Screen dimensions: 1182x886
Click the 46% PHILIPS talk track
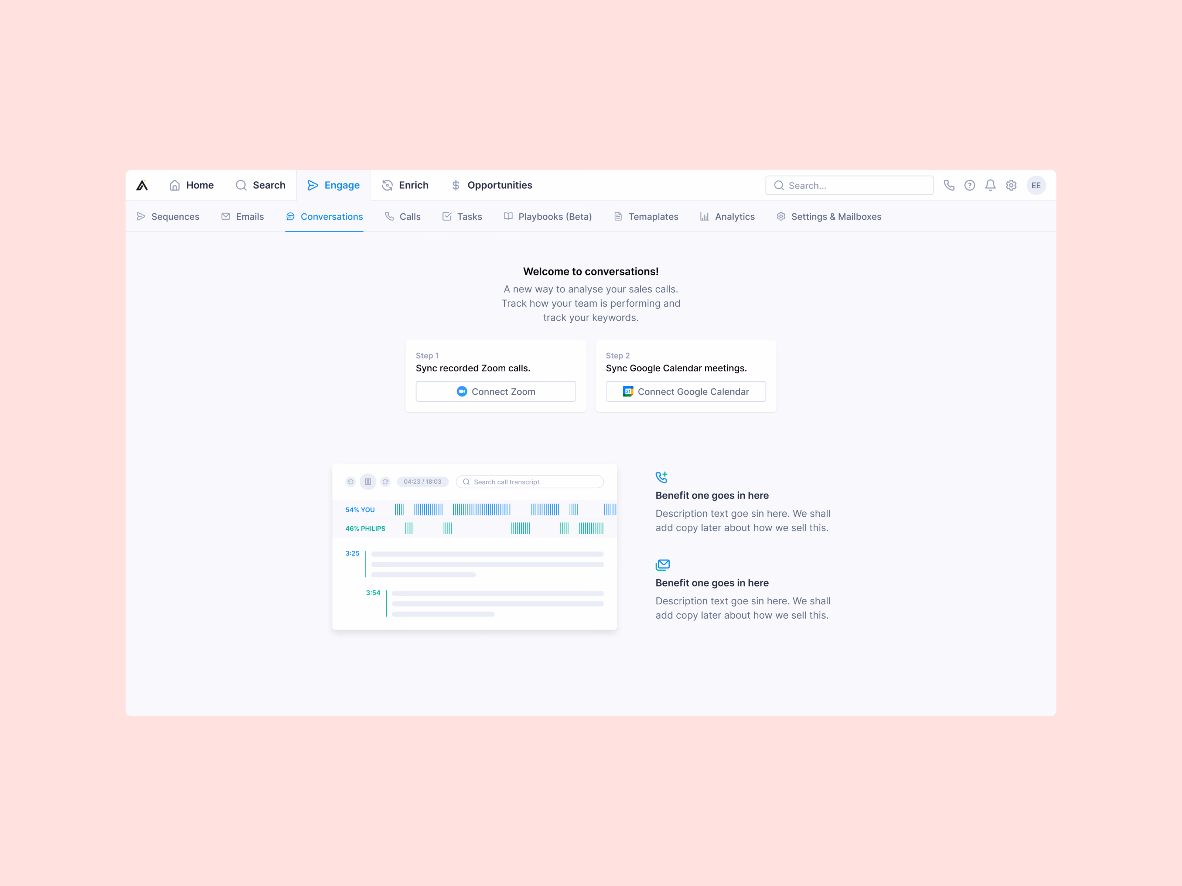475,528
